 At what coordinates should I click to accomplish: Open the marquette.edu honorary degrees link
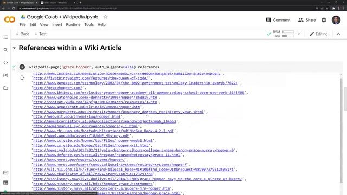118,112
